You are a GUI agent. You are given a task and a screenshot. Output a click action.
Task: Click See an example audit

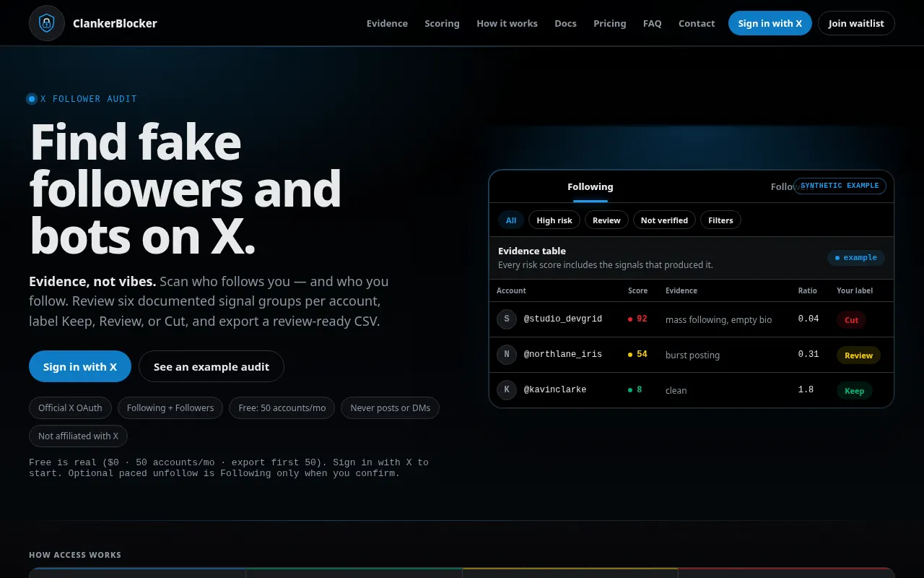point(212,366)
